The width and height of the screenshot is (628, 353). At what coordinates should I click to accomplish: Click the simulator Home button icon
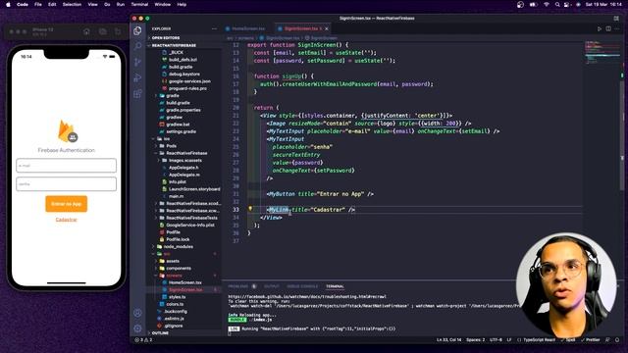[x=86, y=31]
